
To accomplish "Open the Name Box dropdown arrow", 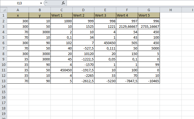I will click(41, 3).
